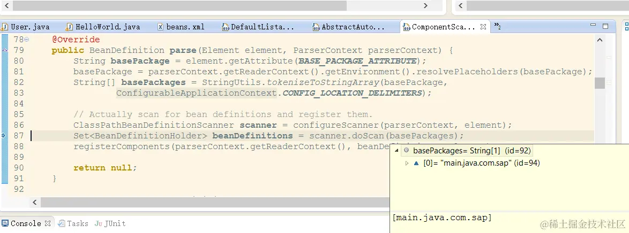Click the User.java file icon
Screen dimensions: 629x233
5,27
